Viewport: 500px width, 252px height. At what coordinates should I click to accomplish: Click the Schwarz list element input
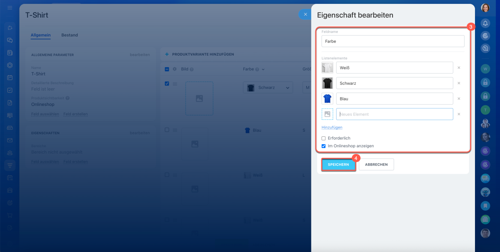coord(395,83)
